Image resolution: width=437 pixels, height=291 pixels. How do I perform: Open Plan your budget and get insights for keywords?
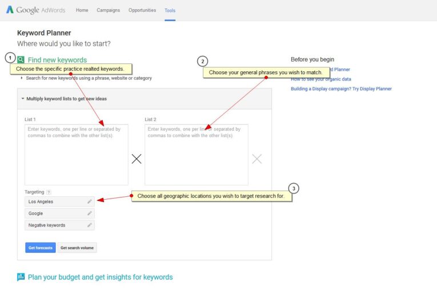coord(101,277)
